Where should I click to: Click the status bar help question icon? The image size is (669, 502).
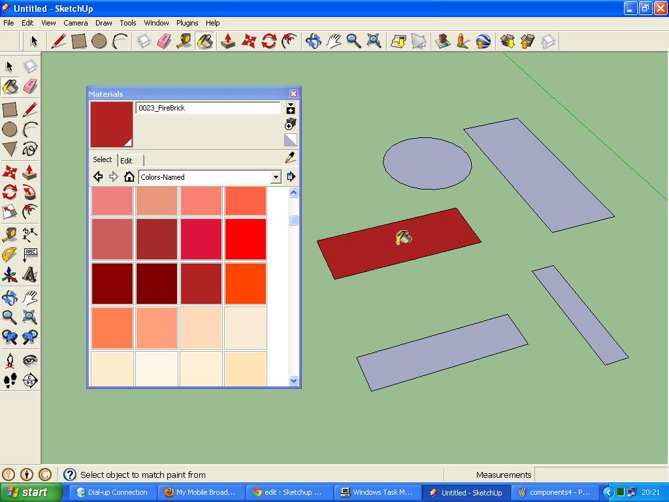69,475
